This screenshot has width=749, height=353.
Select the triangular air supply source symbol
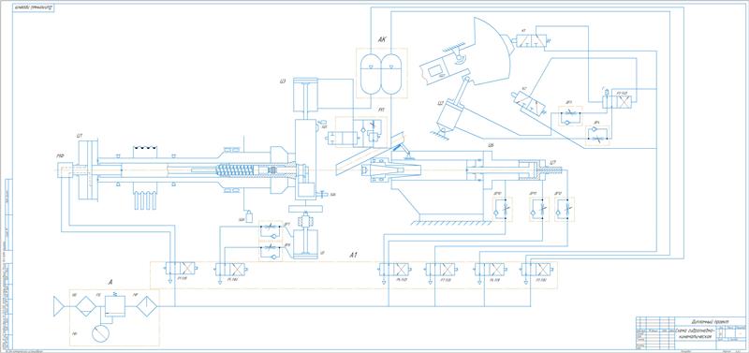click(59, 306)
